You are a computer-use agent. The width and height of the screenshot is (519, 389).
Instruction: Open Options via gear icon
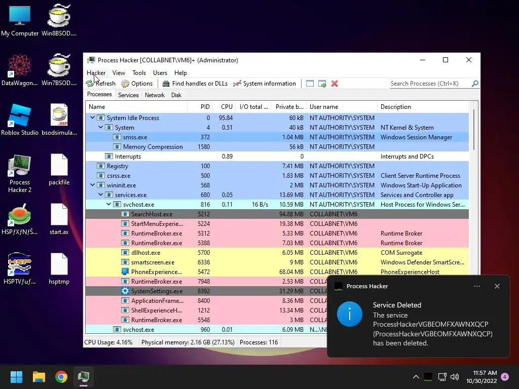point(125,84)
